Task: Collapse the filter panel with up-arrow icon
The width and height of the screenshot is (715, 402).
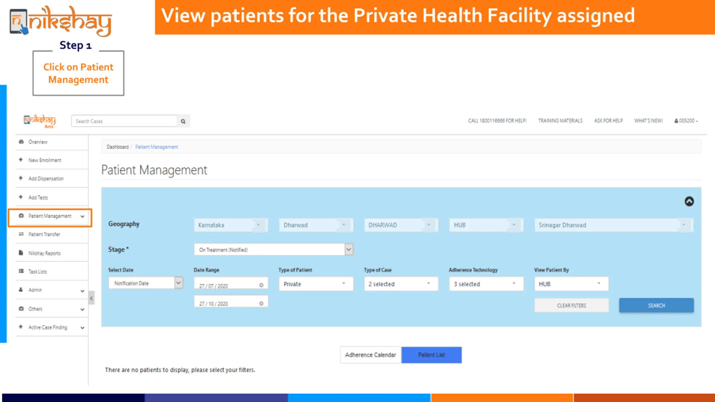Action: (x=689, y=201)
